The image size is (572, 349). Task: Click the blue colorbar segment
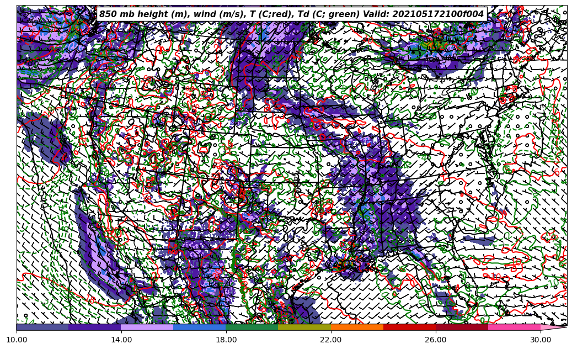coord(200,327)
